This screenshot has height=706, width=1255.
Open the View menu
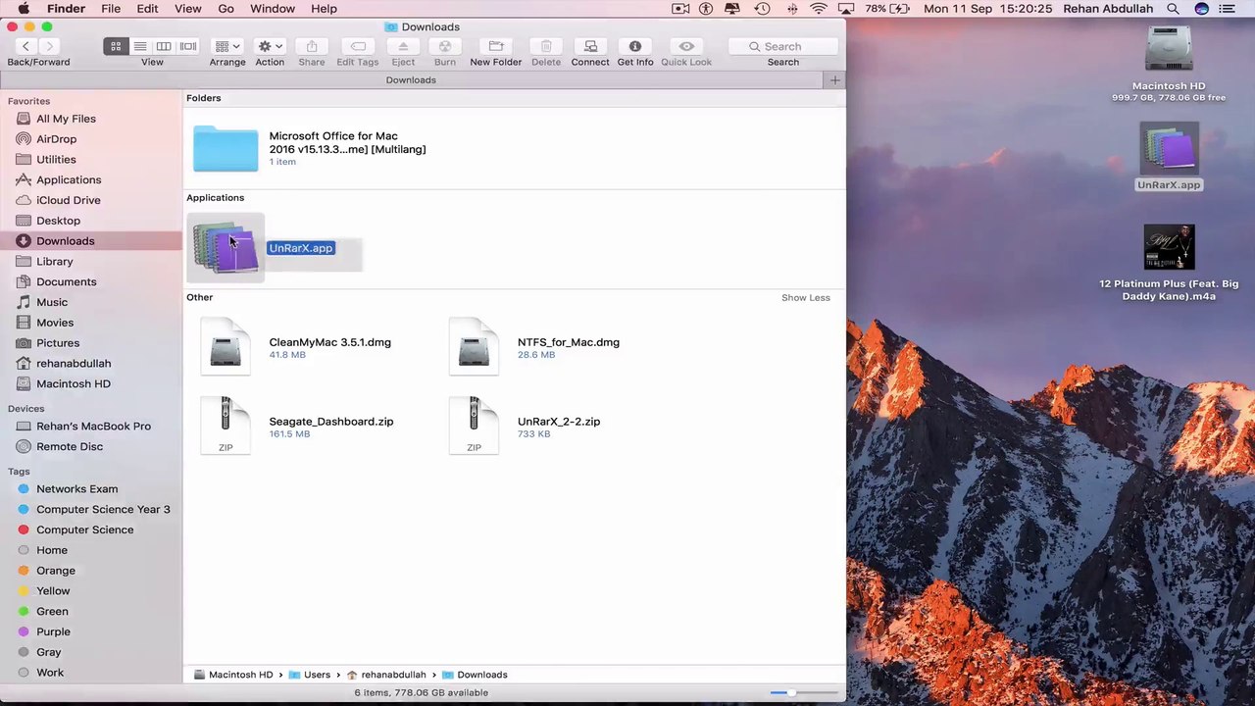click(187, 9)
